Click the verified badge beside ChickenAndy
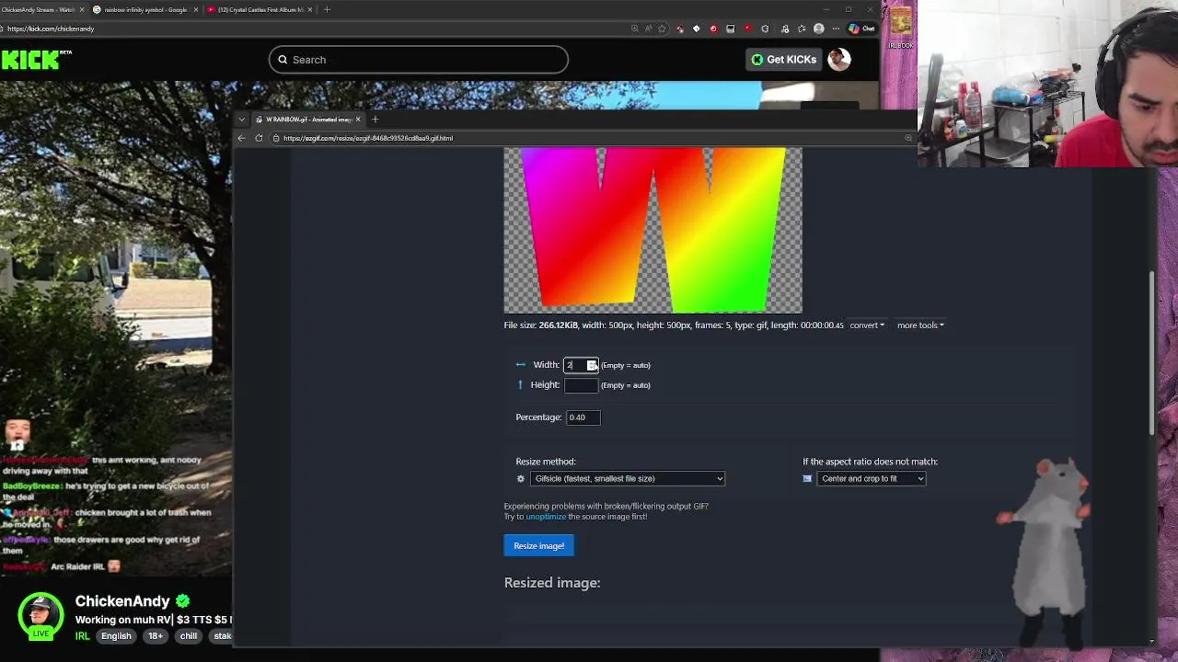 182,601
